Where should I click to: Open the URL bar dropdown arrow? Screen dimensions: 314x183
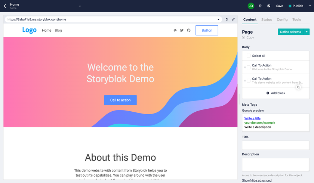click(218, 19)
